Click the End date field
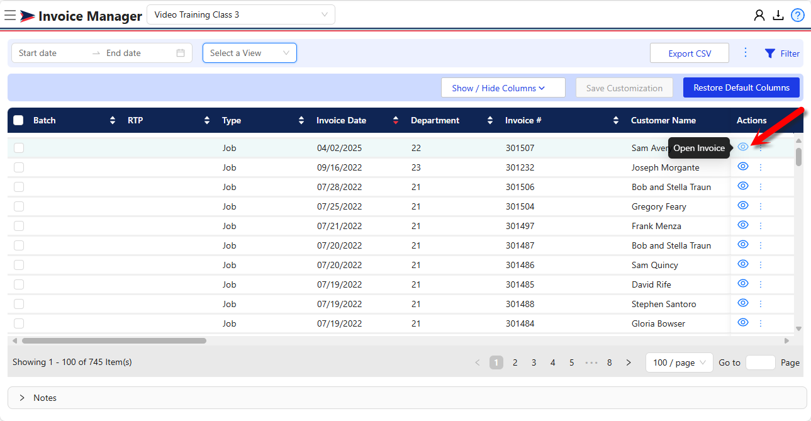The width and height of the screenshot is (811, 421). 138,53
